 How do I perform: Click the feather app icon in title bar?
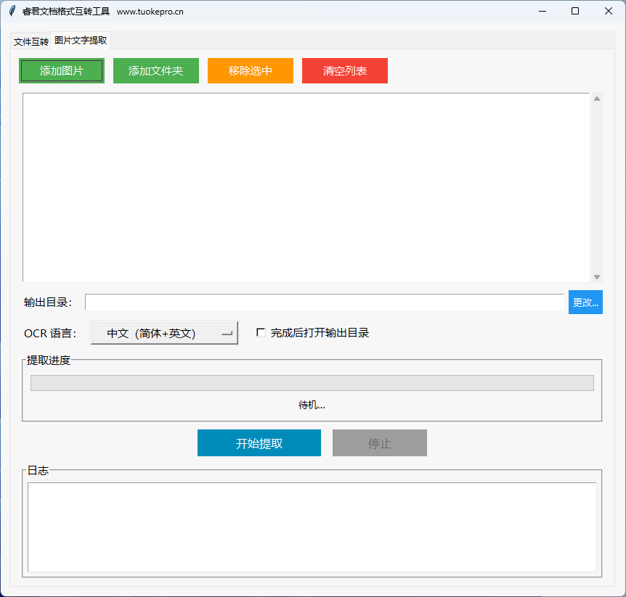[12, 11]
